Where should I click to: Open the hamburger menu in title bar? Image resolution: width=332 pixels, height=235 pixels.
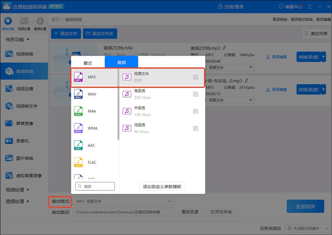pyautogui.click(x=309, y=7)
